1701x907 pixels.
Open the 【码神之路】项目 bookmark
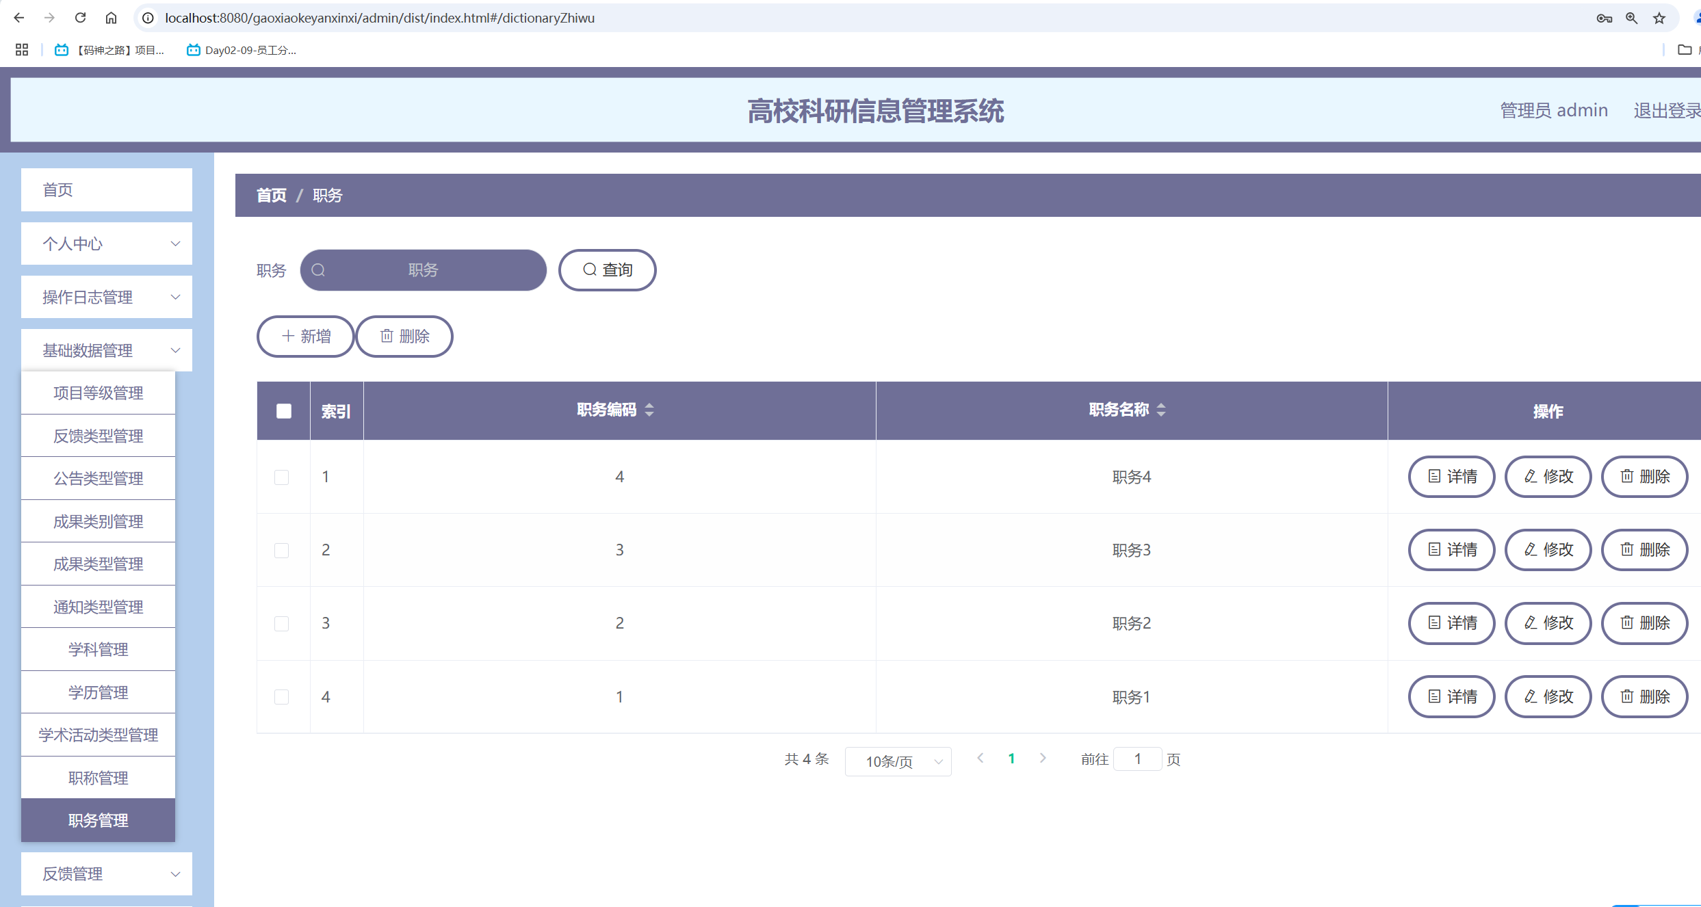tap(109, 50)
